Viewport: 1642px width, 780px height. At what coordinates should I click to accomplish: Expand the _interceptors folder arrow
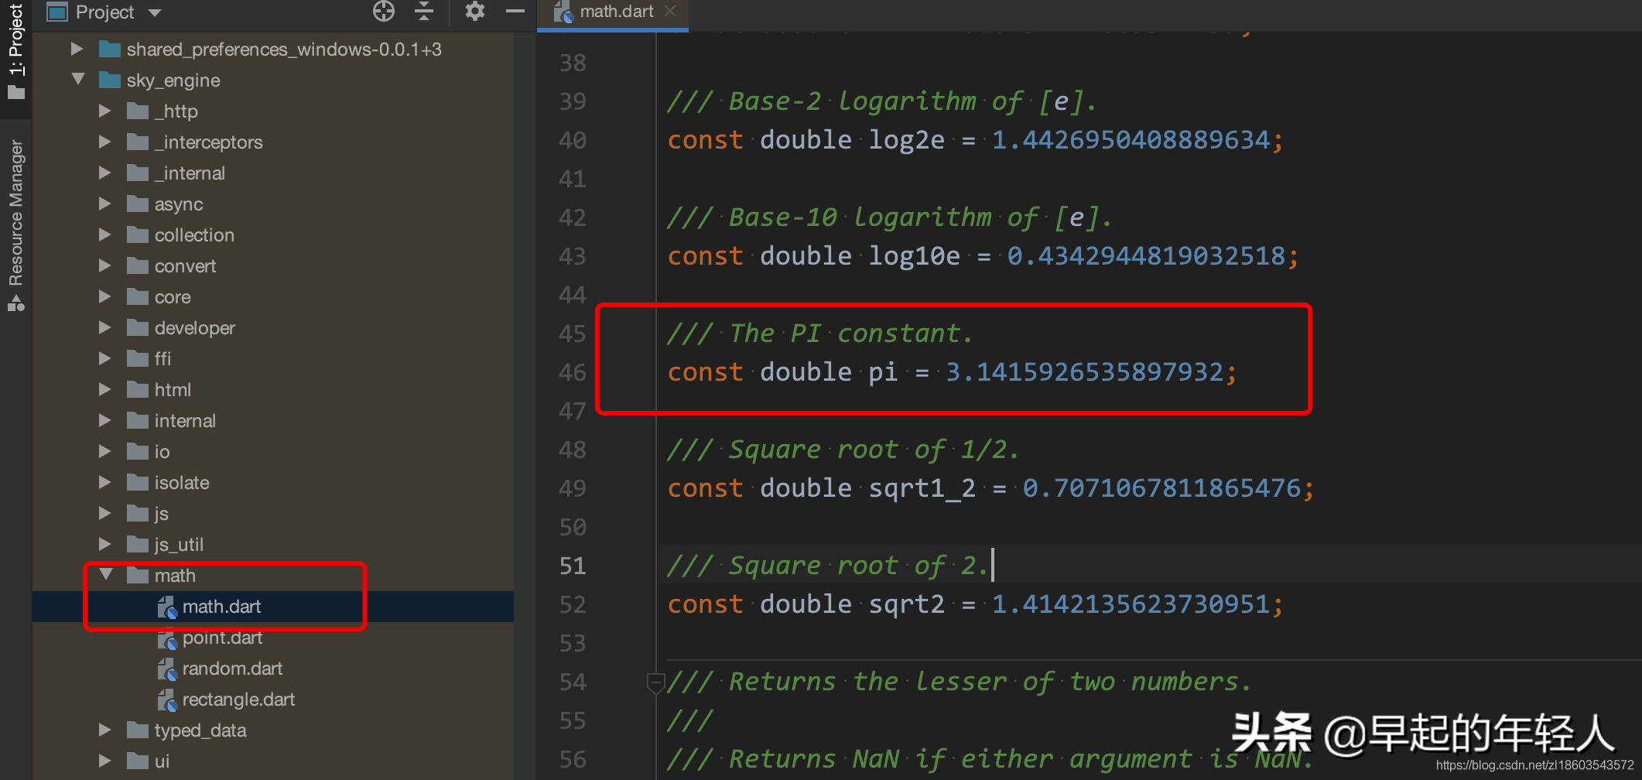(105, 142)
